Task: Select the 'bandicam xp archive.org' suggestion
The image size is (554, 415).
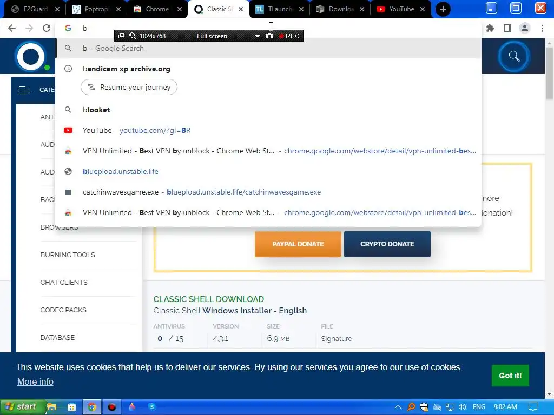Action: coord(268,69)
